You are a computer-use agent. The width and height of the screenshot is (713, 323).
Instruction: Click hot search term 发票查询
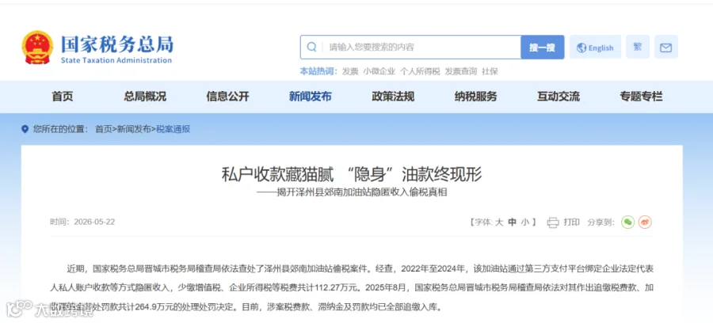click(460, 71)
